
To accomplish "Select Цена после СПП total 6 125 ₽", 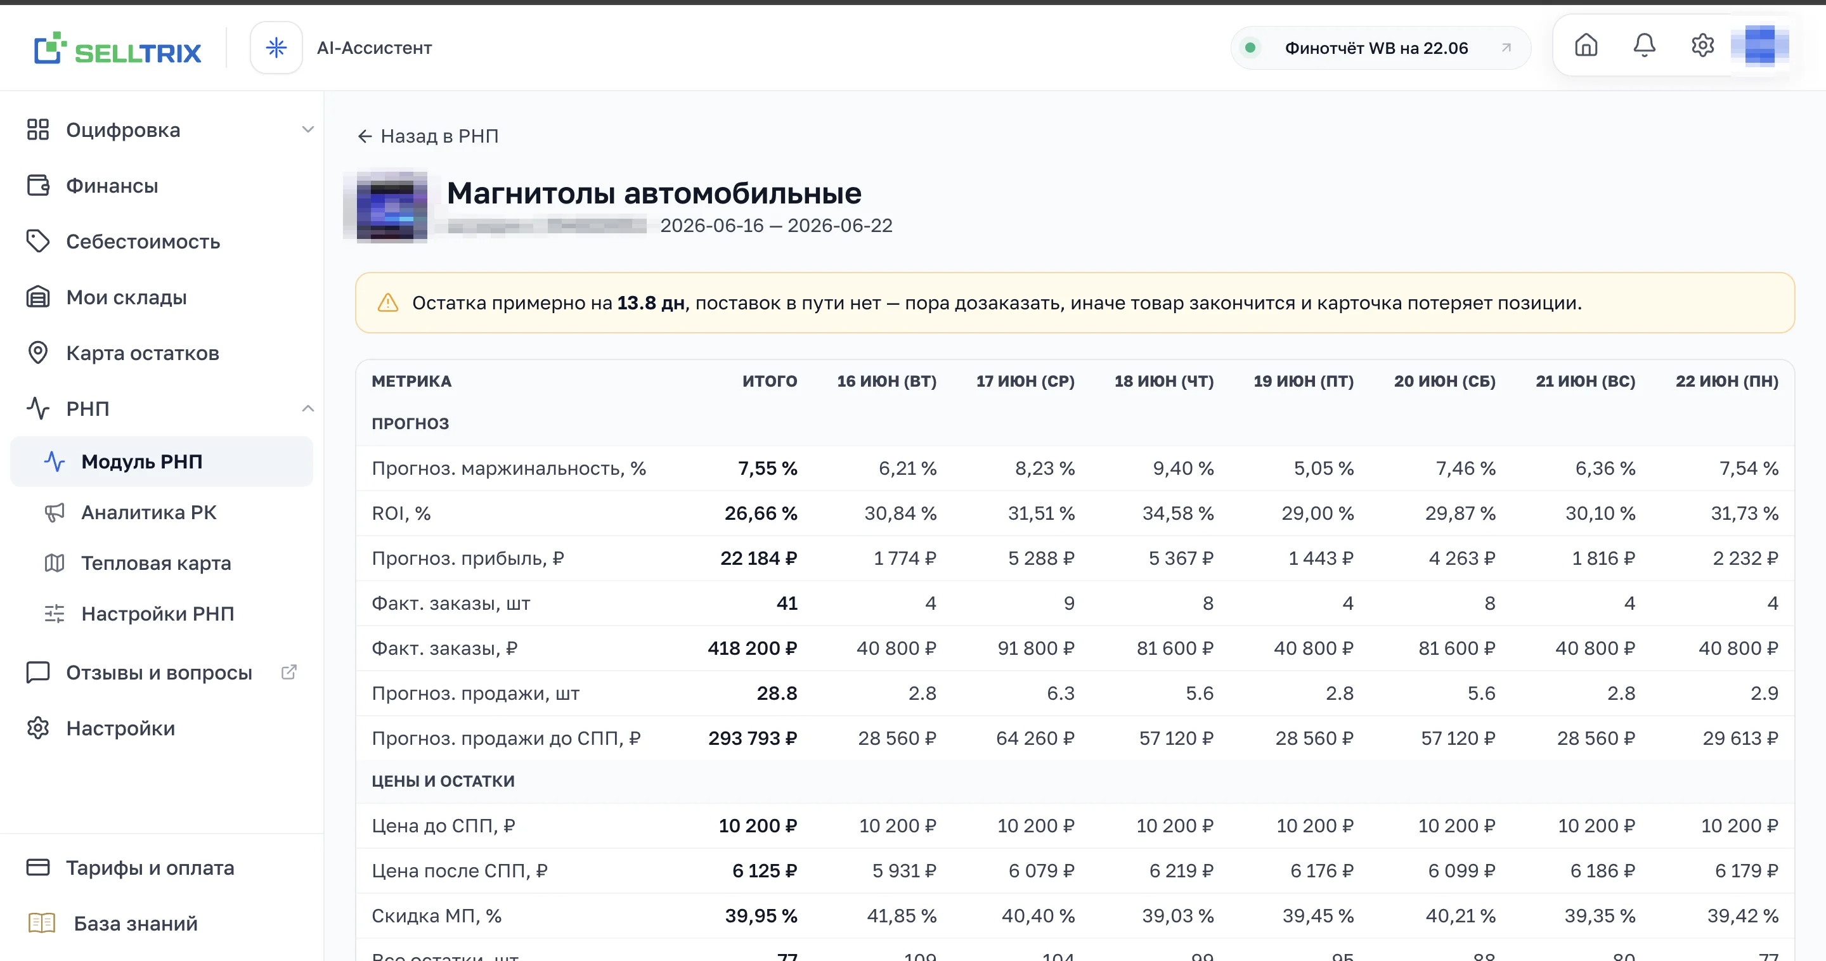I will [765, 871].
